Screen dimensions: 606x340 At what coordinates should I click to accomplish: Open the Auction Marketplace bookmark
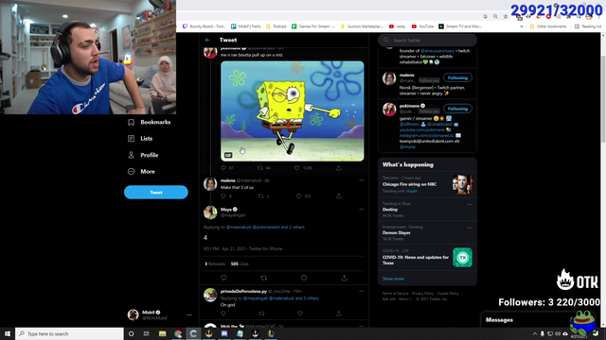(x=362, y=26)
